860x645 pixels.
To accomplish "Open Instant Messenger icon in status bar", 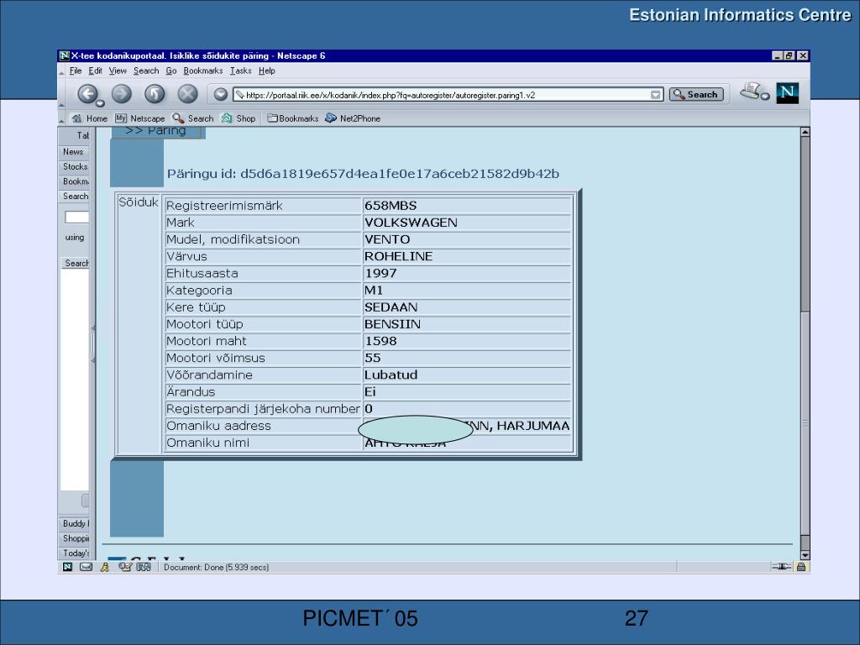I will point(105,567).
